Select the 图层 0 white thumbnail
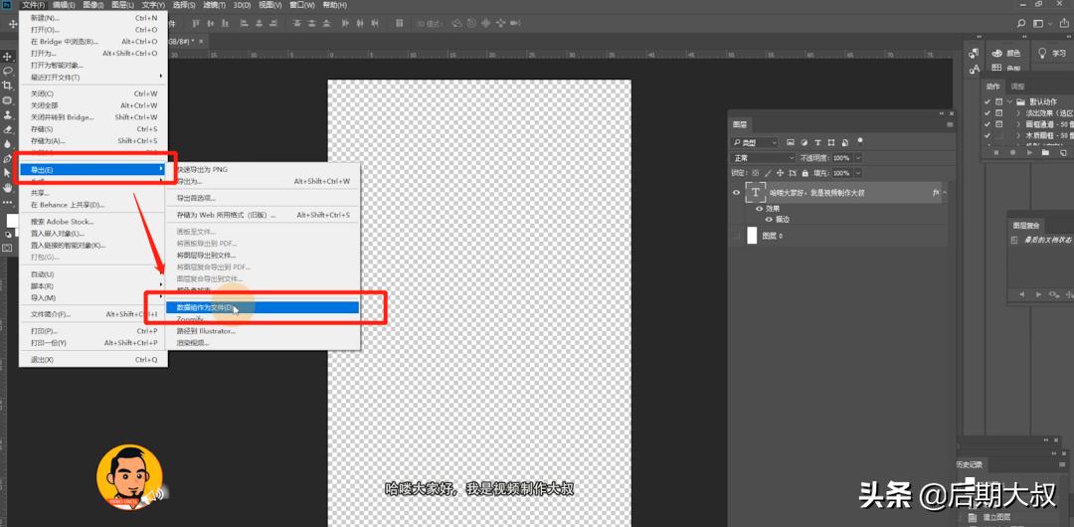 click(752, 236)
